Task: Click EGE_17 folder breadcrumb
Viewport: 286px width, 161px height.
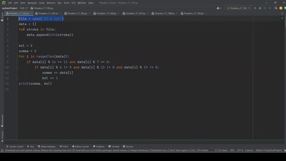Action: coord(24,8)
